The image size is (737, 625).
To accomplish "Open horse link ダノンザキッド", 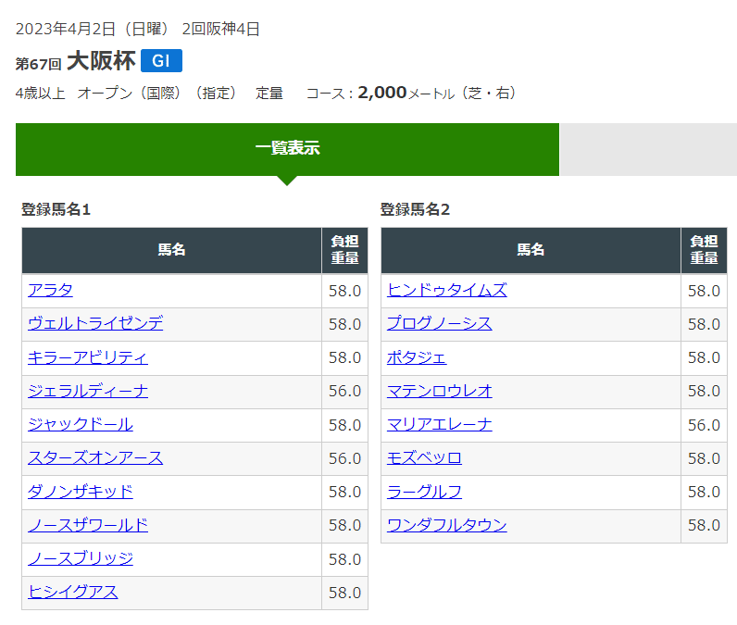I will pyautogui.click(x=81, y=492).
